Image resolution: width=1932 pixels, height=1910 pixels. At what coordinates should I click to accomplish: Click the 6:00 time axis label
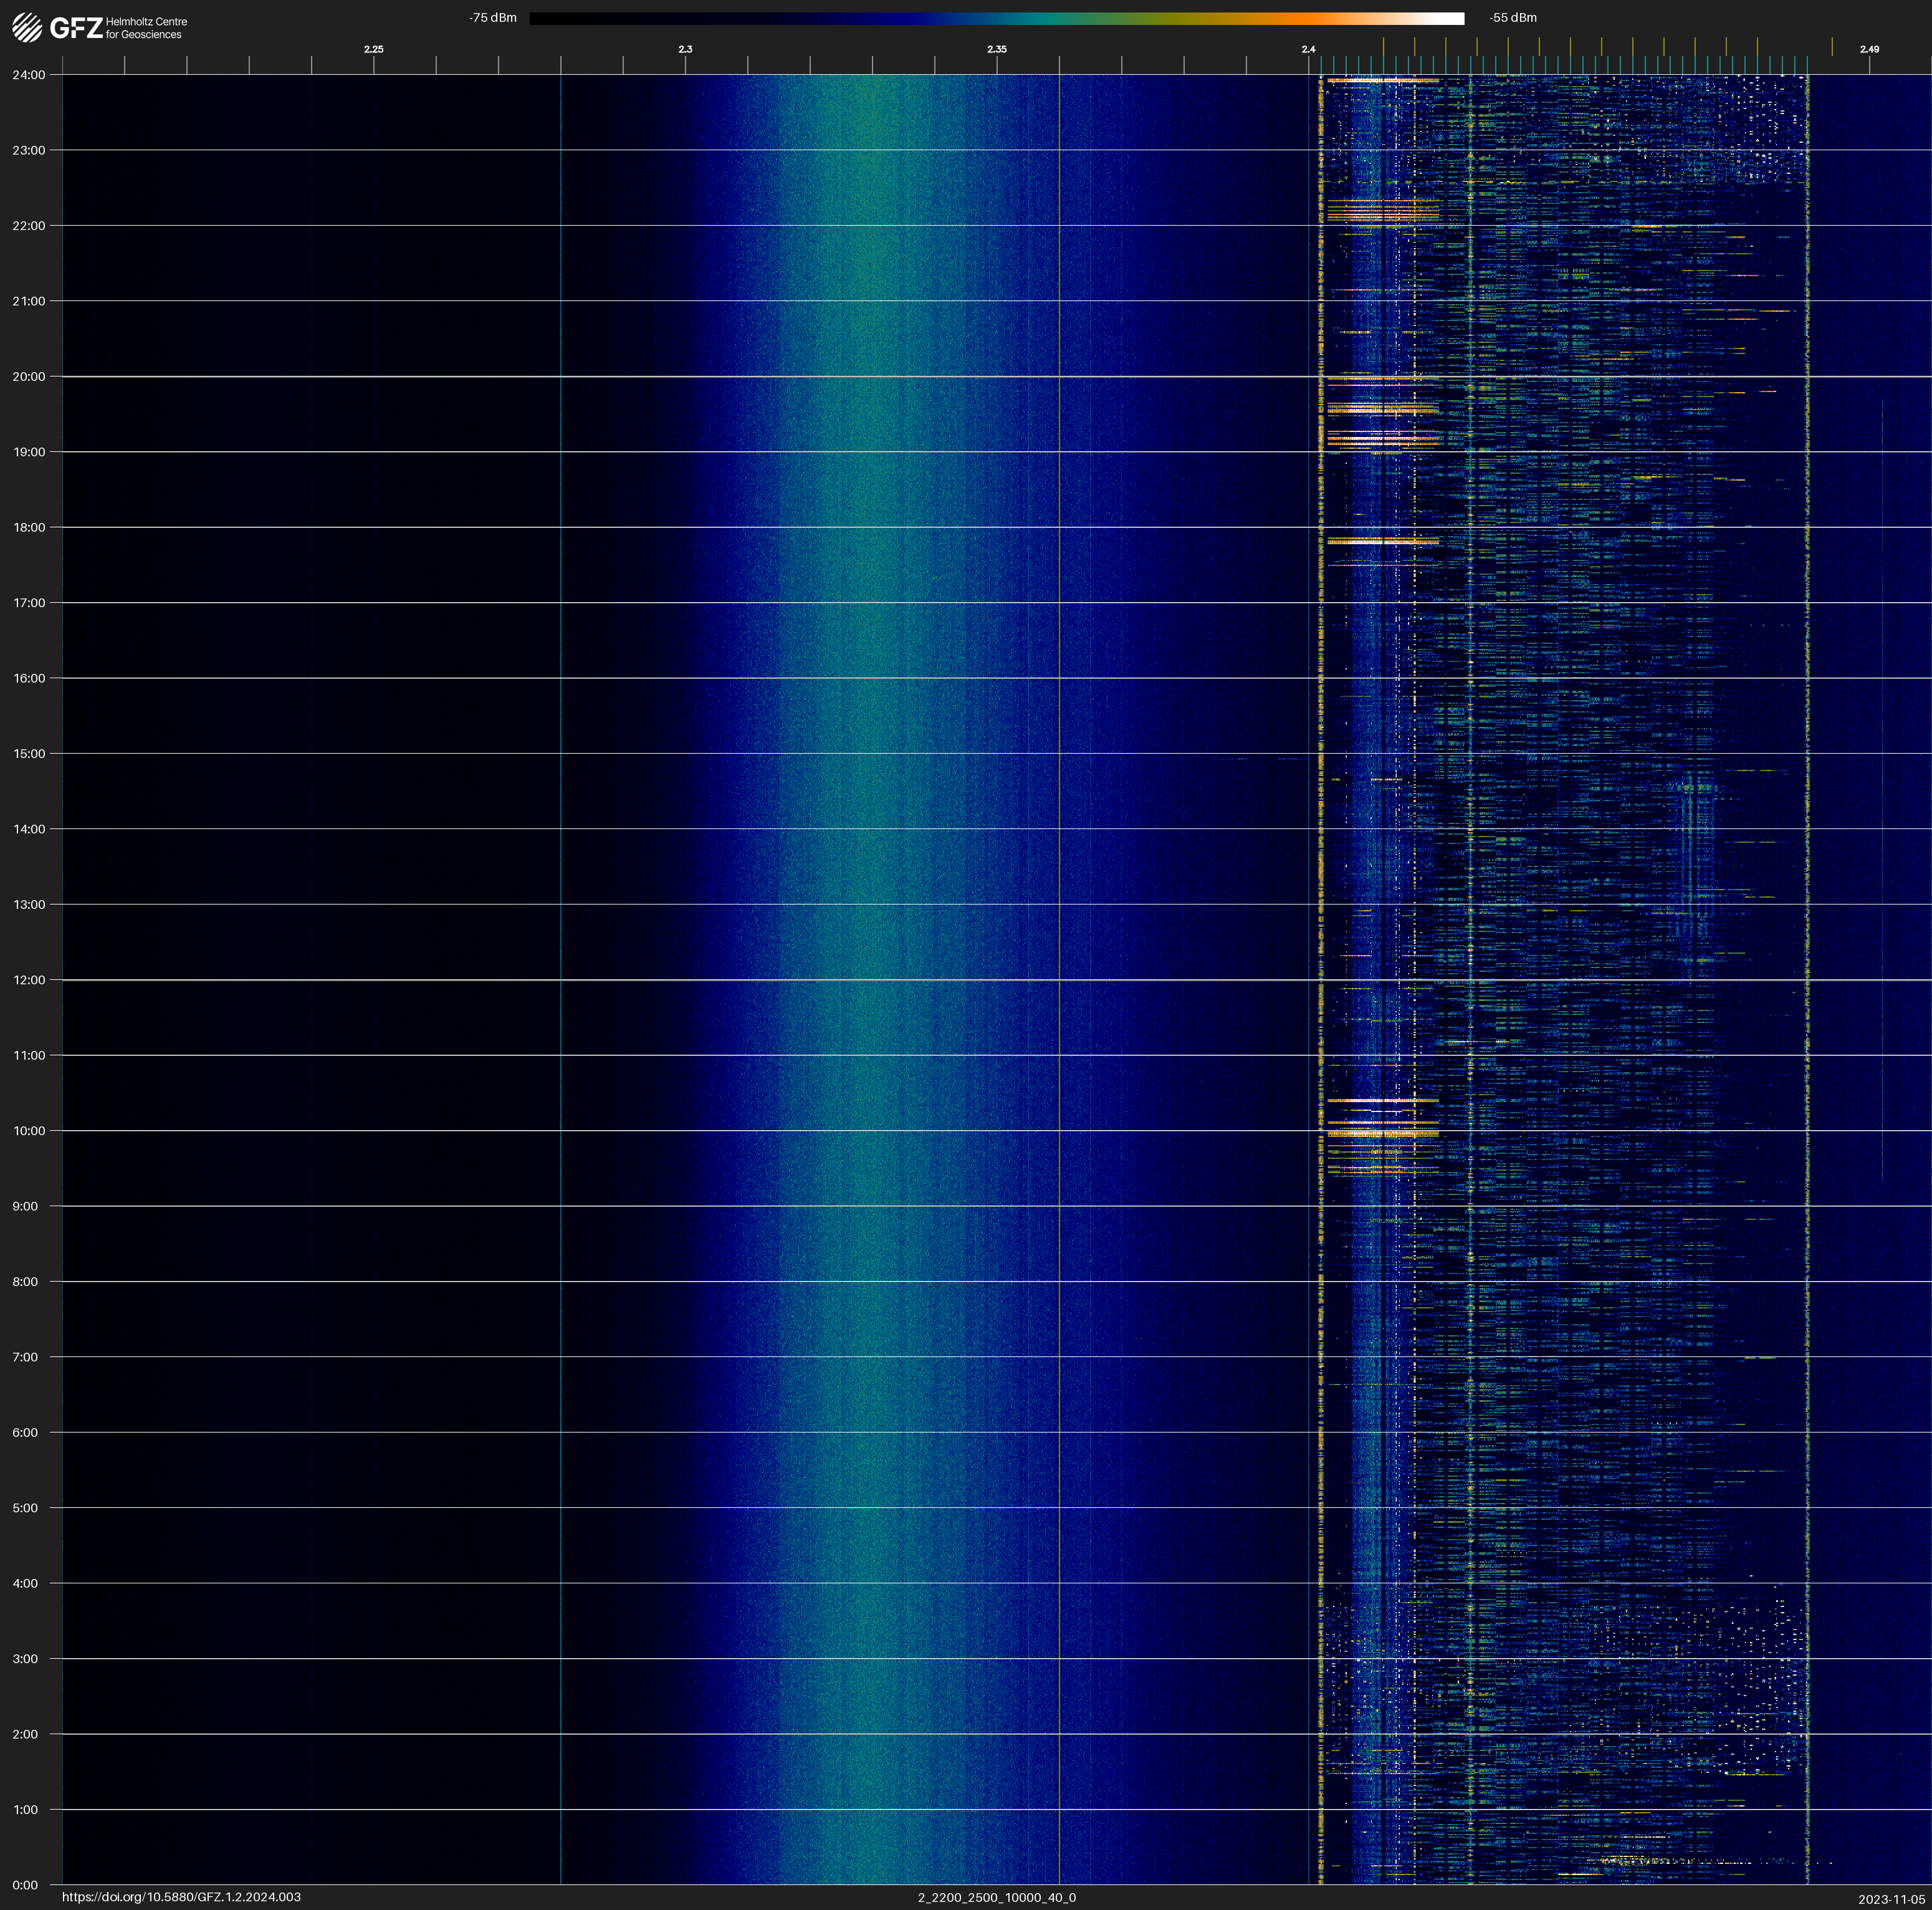[25, 1432]
